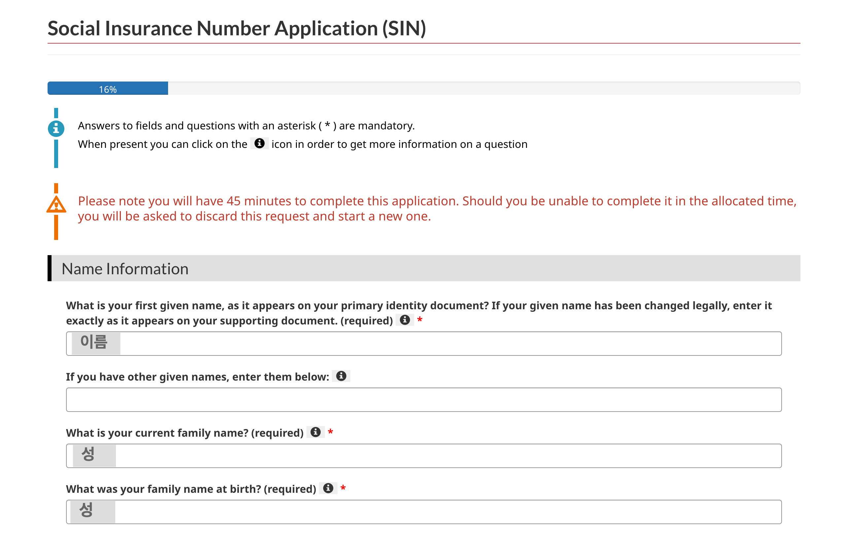Image resolution: width=850 pixels, height=537 pixels.
Task: Focus the other given names text box
Action: click(424, 399)
